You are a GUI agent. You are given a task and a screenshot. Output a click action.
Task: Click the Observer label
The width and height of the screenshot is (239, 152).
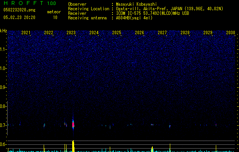tap(77, 4)
